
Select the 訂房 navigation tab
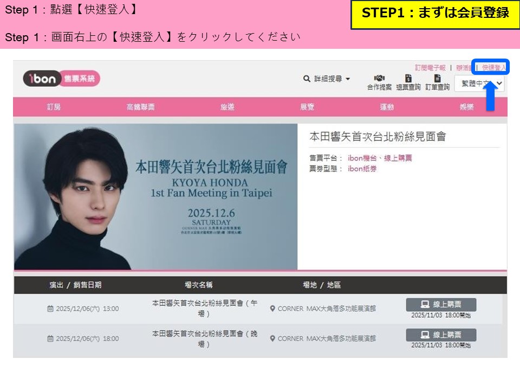(x=54, y=107)
